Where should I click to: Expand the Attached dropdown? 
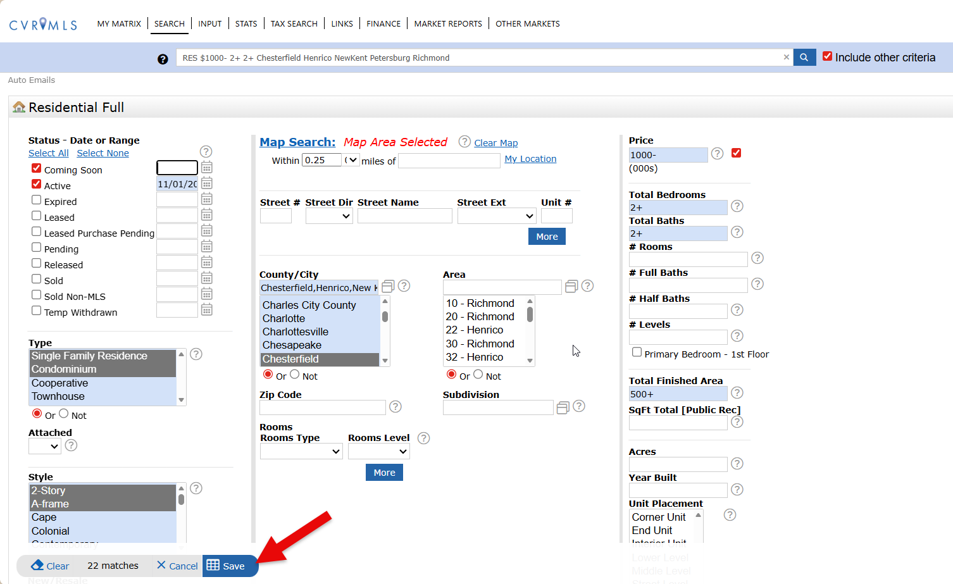[44, 447]
